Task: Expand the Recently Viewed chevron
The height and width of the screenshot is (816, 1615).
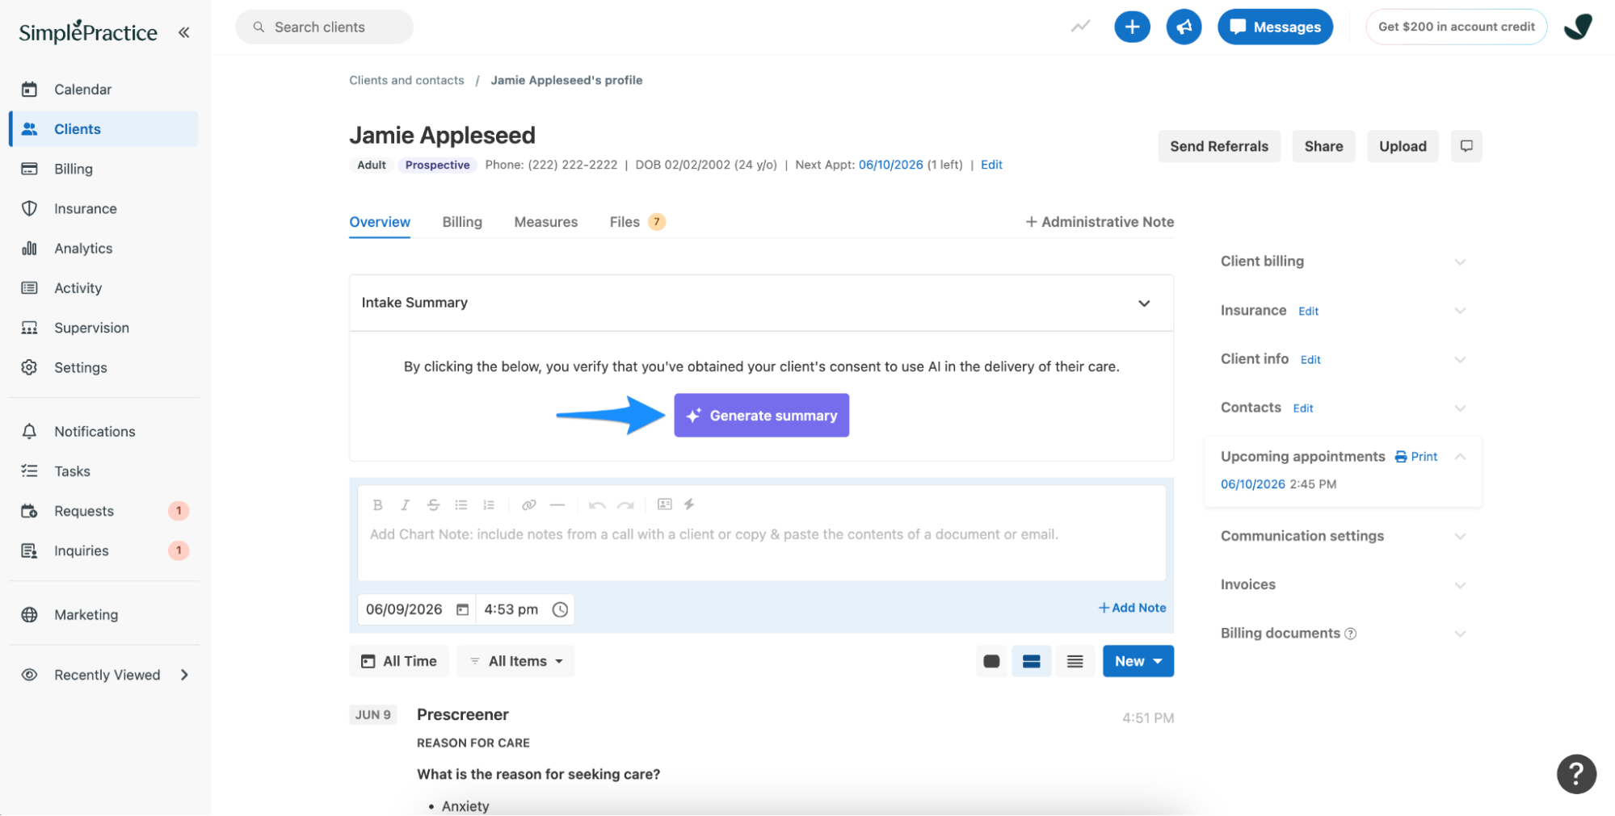Action: click(184, 675)
